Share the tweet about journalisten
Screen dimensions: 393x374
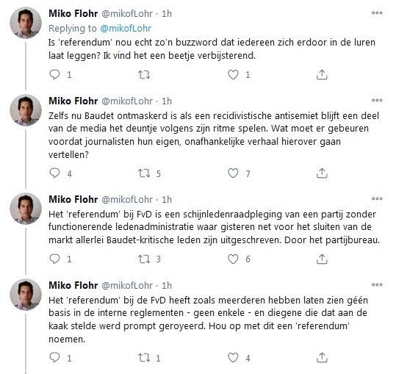322,173
